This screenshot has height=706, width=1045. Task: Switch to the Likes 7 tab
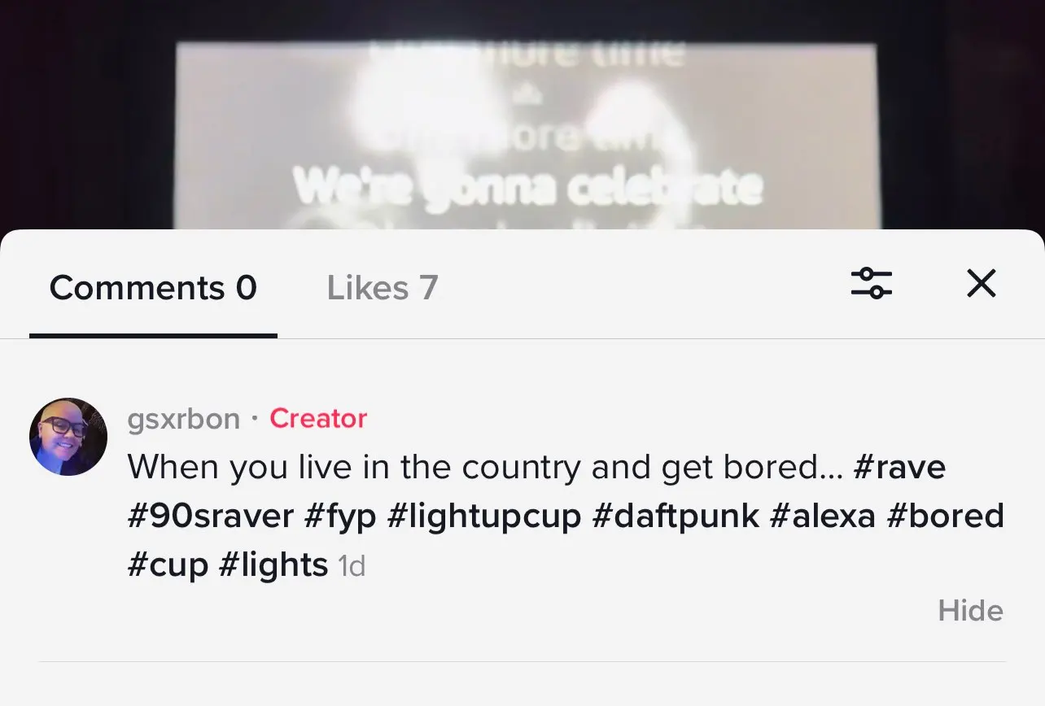(383, 288)
